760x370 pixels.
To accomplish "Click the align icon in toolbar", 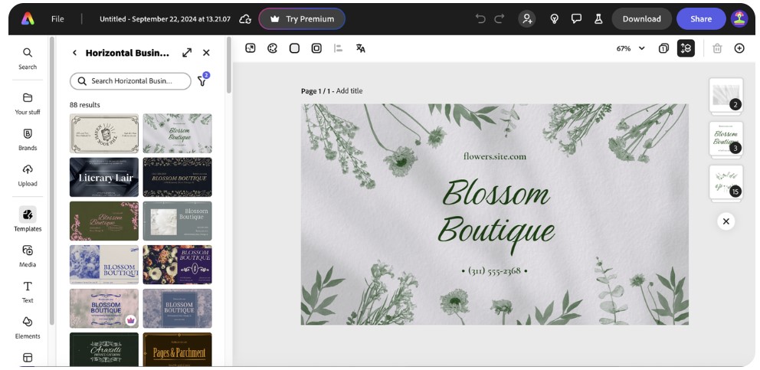I will point(339,48).
